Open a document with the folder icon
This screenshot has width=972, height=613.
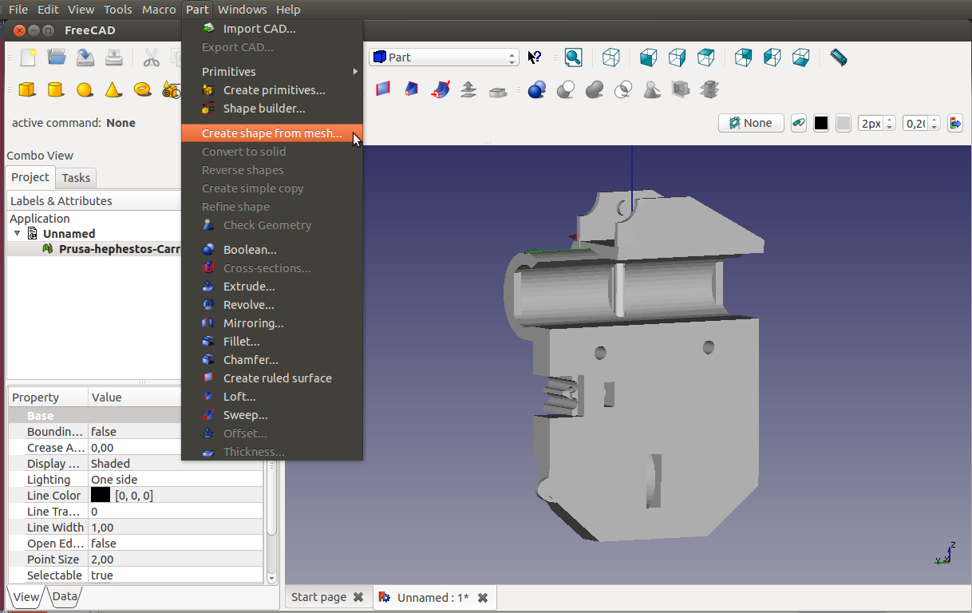[56, 57]
